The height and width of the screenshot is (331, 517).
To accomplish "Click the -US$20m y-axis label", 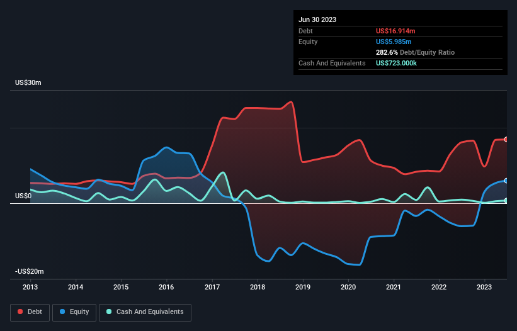I will (30, 271).
